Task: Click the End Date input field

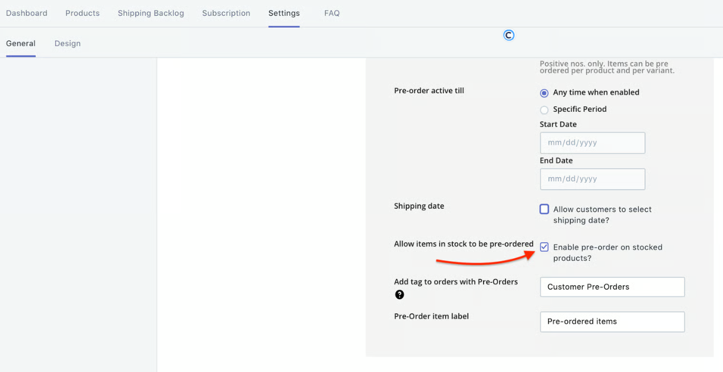Action: [x=592, y=179]
